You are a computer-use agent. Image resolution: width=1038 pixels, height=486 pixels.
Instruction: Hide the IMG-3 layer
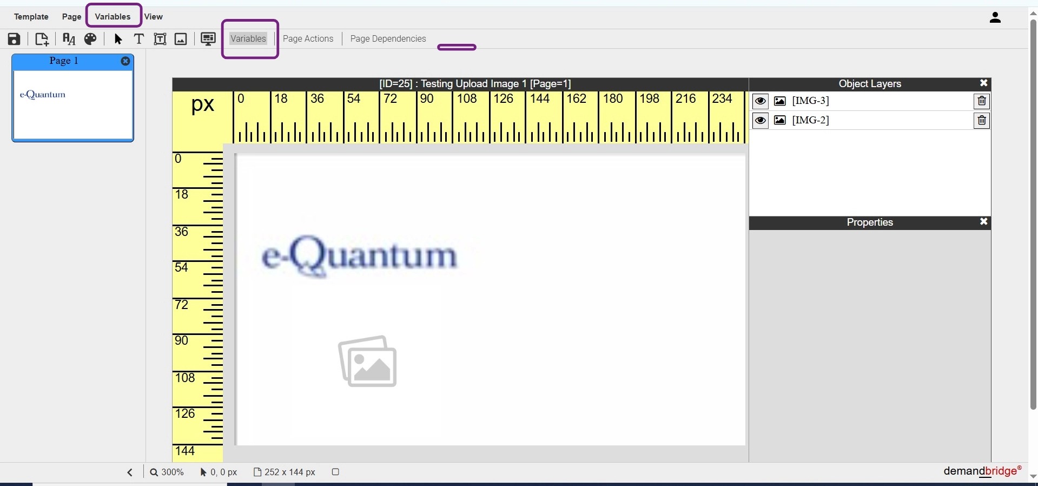click(x=761, y=101)
